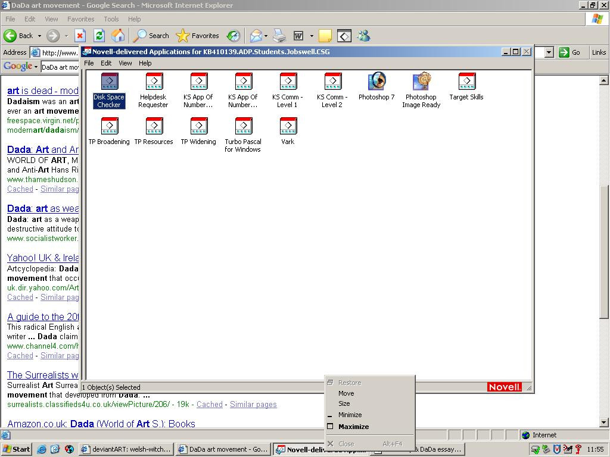
Task: Click the IE Stop button
Action: coord(80,36)
